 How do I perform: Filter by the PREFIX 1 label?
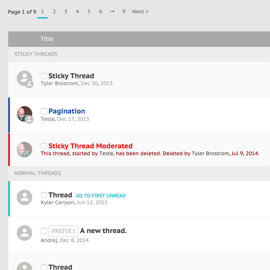[63, 231]
